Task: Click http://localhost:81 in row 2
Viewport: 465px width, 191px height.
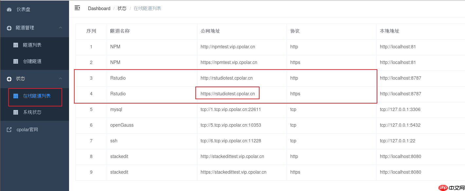Action: coord(398,62)
